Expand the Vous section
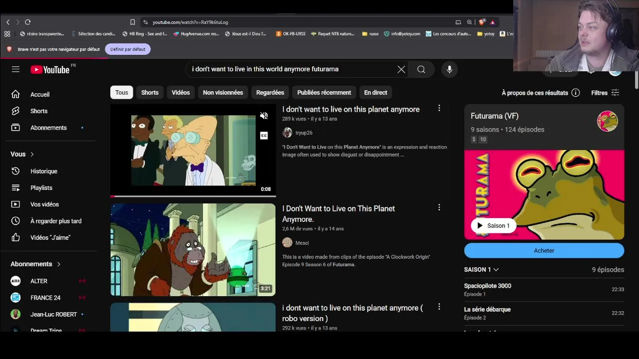 (x=22, y=154)
